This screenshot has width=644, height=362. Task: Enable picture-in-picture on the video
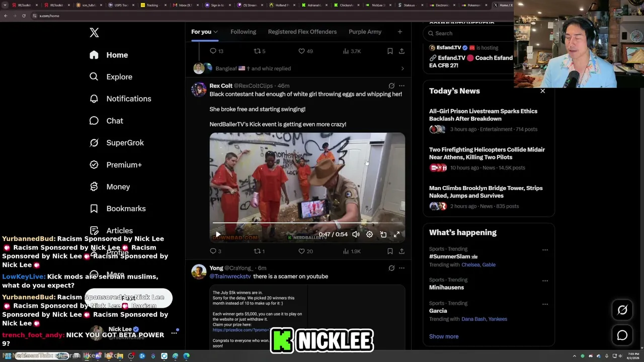(383, 234)
